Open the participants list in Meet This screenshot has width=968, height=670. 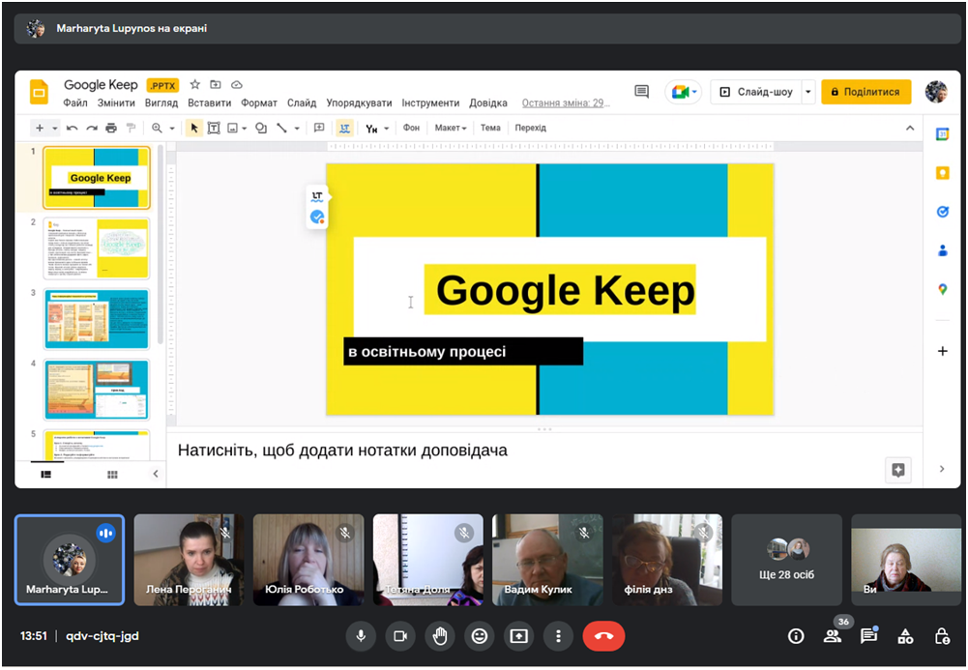click(x=833, y=636)
